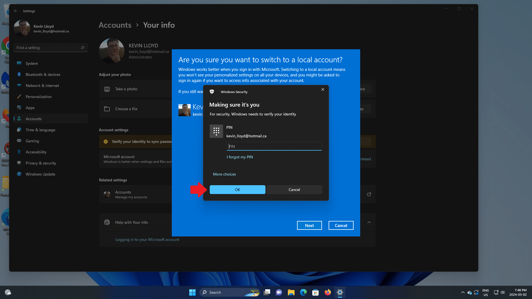Open Bluetooth & devices section

[43, 74]
